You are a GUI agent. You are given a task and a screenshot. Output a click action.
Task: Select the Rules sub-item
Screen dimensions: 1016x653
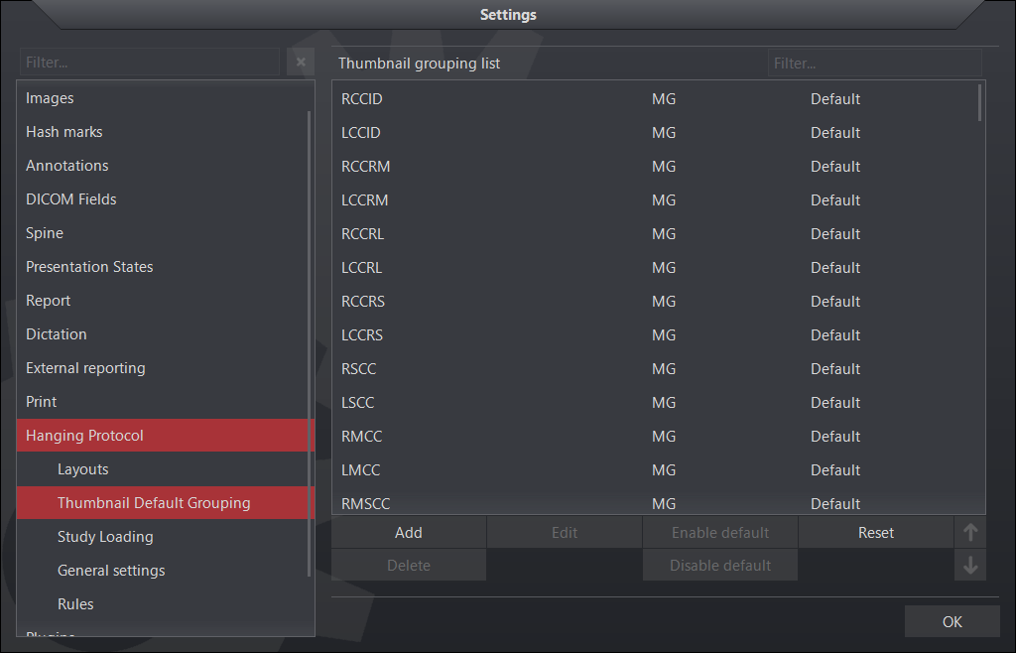coord(75,604)
